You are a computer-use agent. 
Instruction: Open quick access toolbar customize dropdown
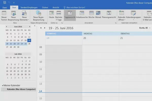pos(14,3)
